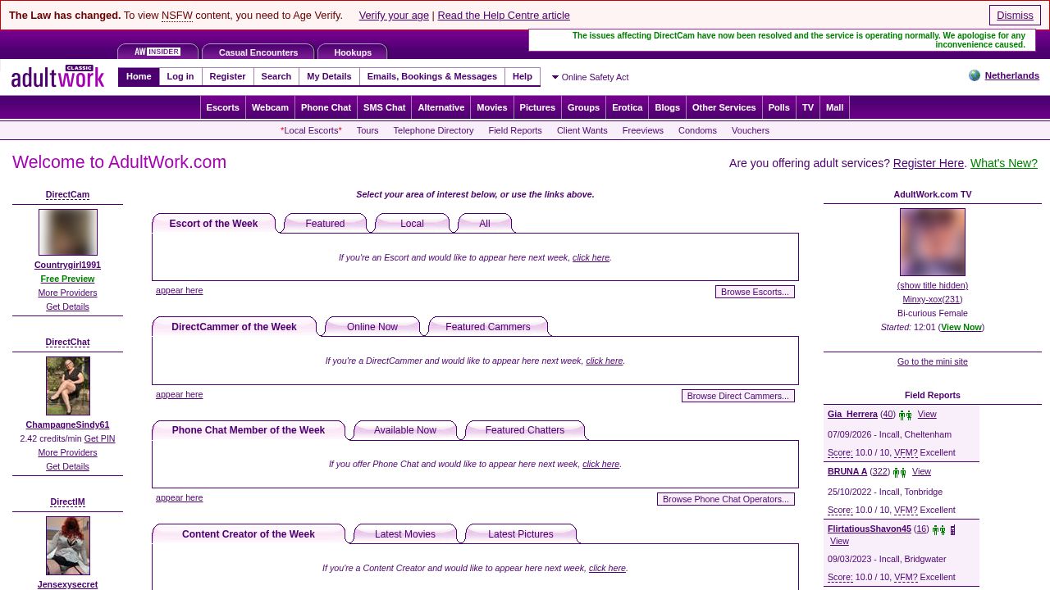The width and height of the screenshot is (1050, 590).
Task: Switch to the Available Now tab
Action: pyautogui.click(x=405, y=430)
